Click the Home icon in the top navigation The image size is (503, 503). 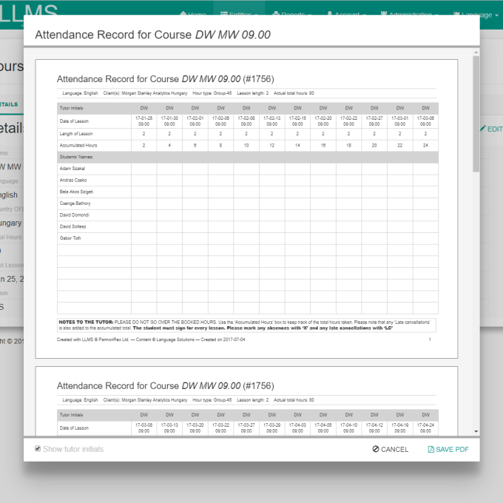(182, 14)
